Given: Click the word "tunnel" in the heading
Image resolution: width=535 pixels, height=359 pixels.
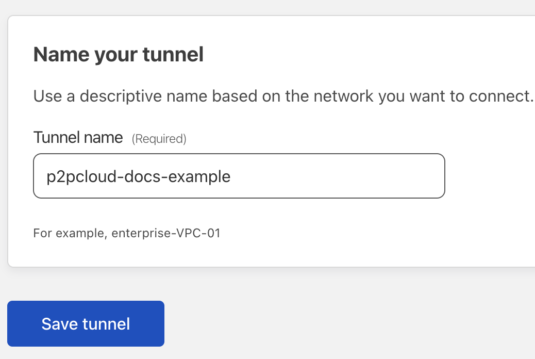Looking at the screenshot, I should (173, 55).
